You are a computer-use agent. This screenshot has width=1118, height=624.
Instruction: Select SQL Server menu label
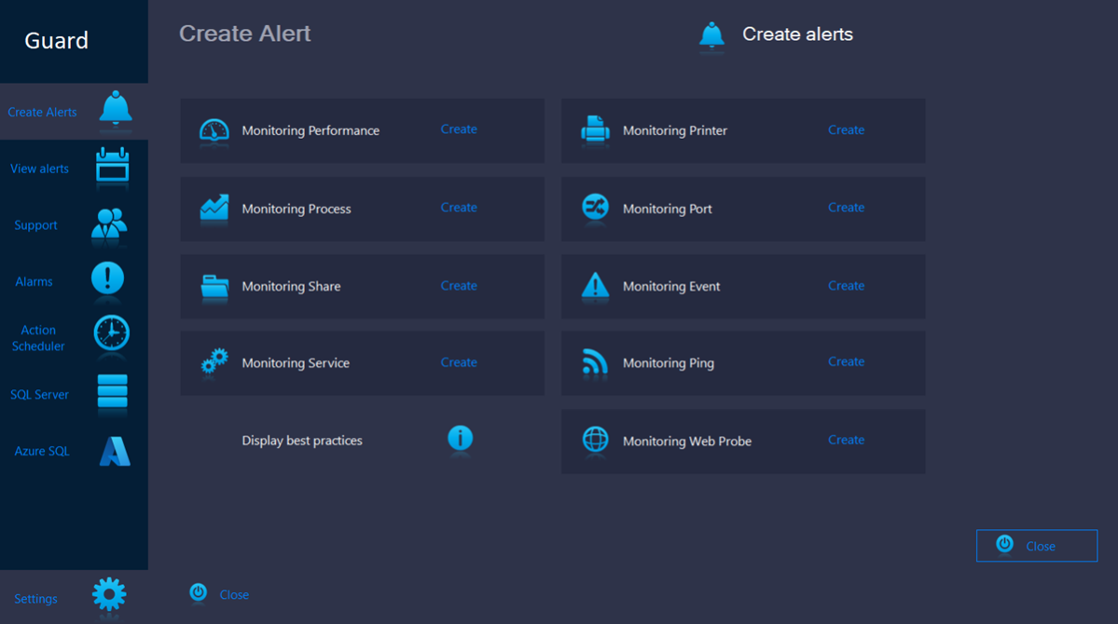click(x=39, y=395)
